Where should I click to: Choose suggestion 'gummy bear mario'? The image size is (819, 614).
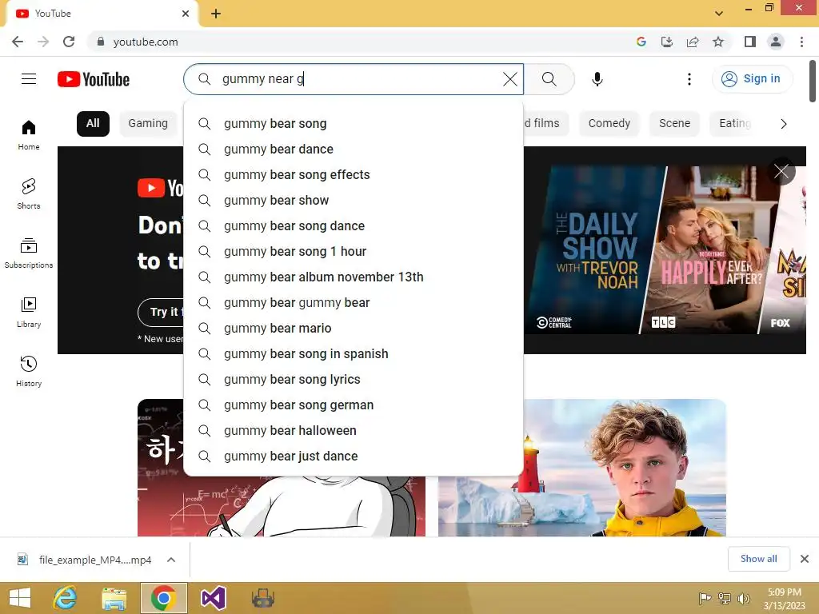click(x=354, y=329)
